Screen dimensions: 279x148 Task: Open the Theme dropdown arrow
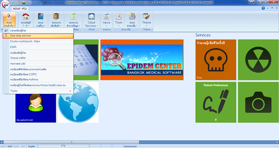[146, 26]
